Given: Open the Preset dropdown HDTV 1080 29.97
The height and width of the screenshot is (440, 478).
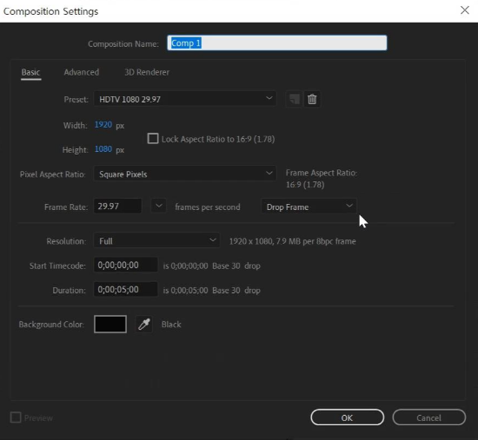Looking at the screenshot, I should coord(185,99).
